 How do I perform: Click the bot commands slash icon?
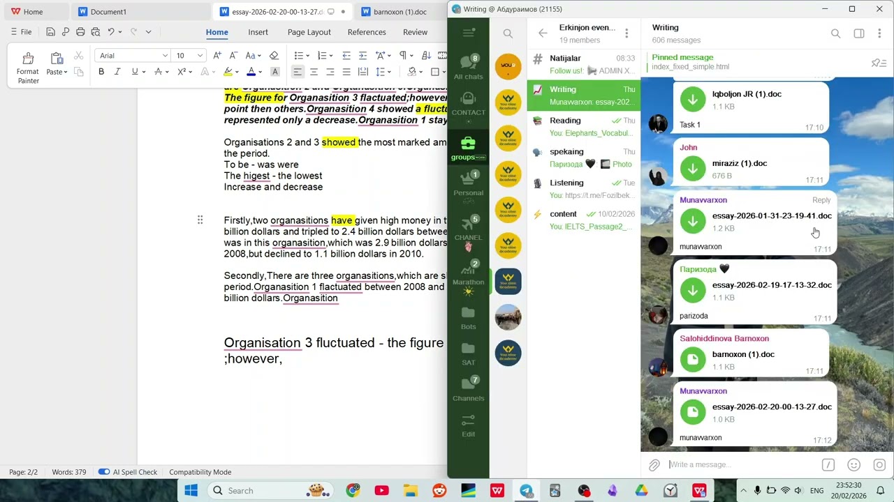click(x=828, y=465)
